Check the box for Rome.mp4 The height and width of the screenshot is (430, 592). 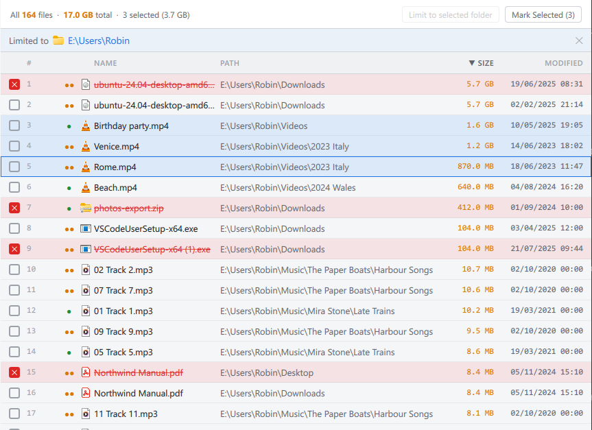14,167
